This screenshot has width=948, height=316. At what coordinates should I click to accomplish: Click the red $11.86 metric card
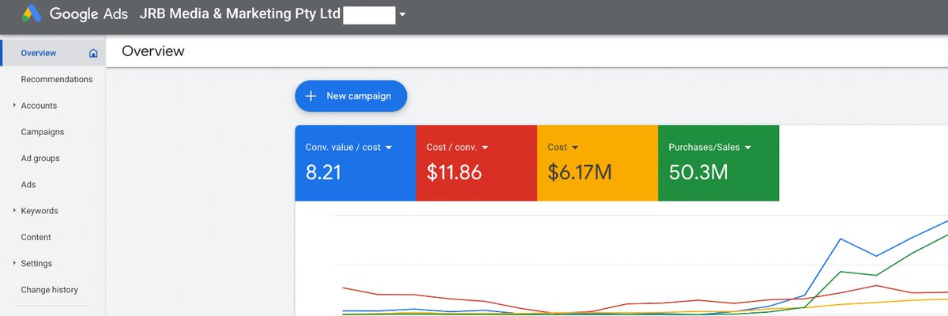pyautogui.click(x=476, y=163)
